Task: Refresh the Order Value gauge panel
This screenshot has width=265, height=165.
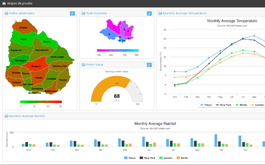Action: point(149,65)
